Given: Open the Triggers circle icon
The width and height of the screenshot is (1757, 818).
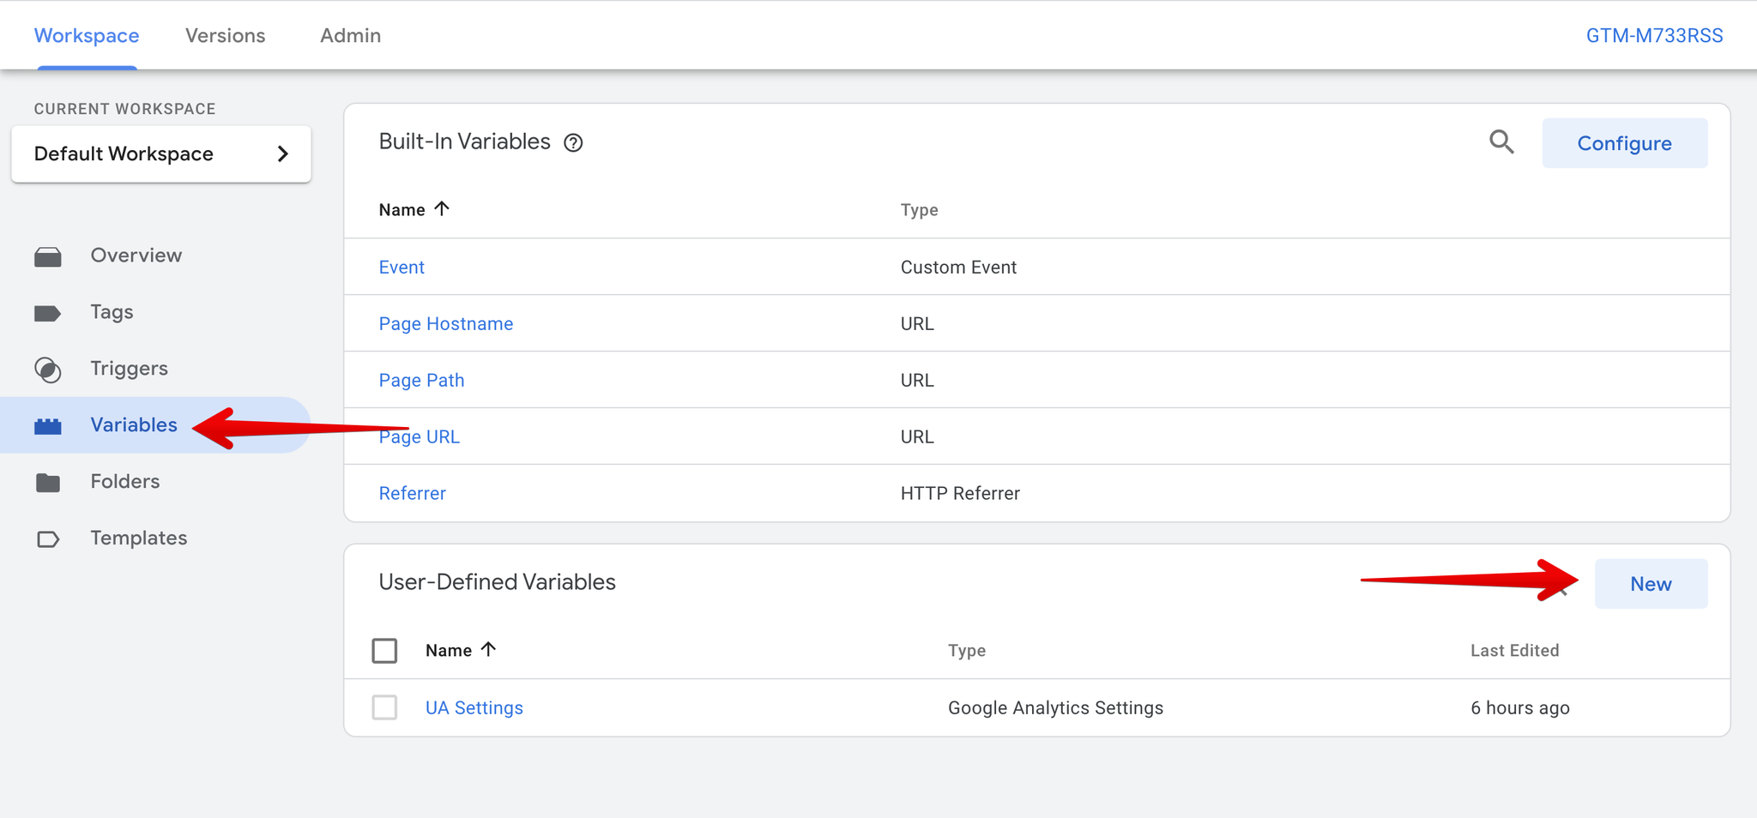Looking at the screenshot, I should [x=48, y=370].
